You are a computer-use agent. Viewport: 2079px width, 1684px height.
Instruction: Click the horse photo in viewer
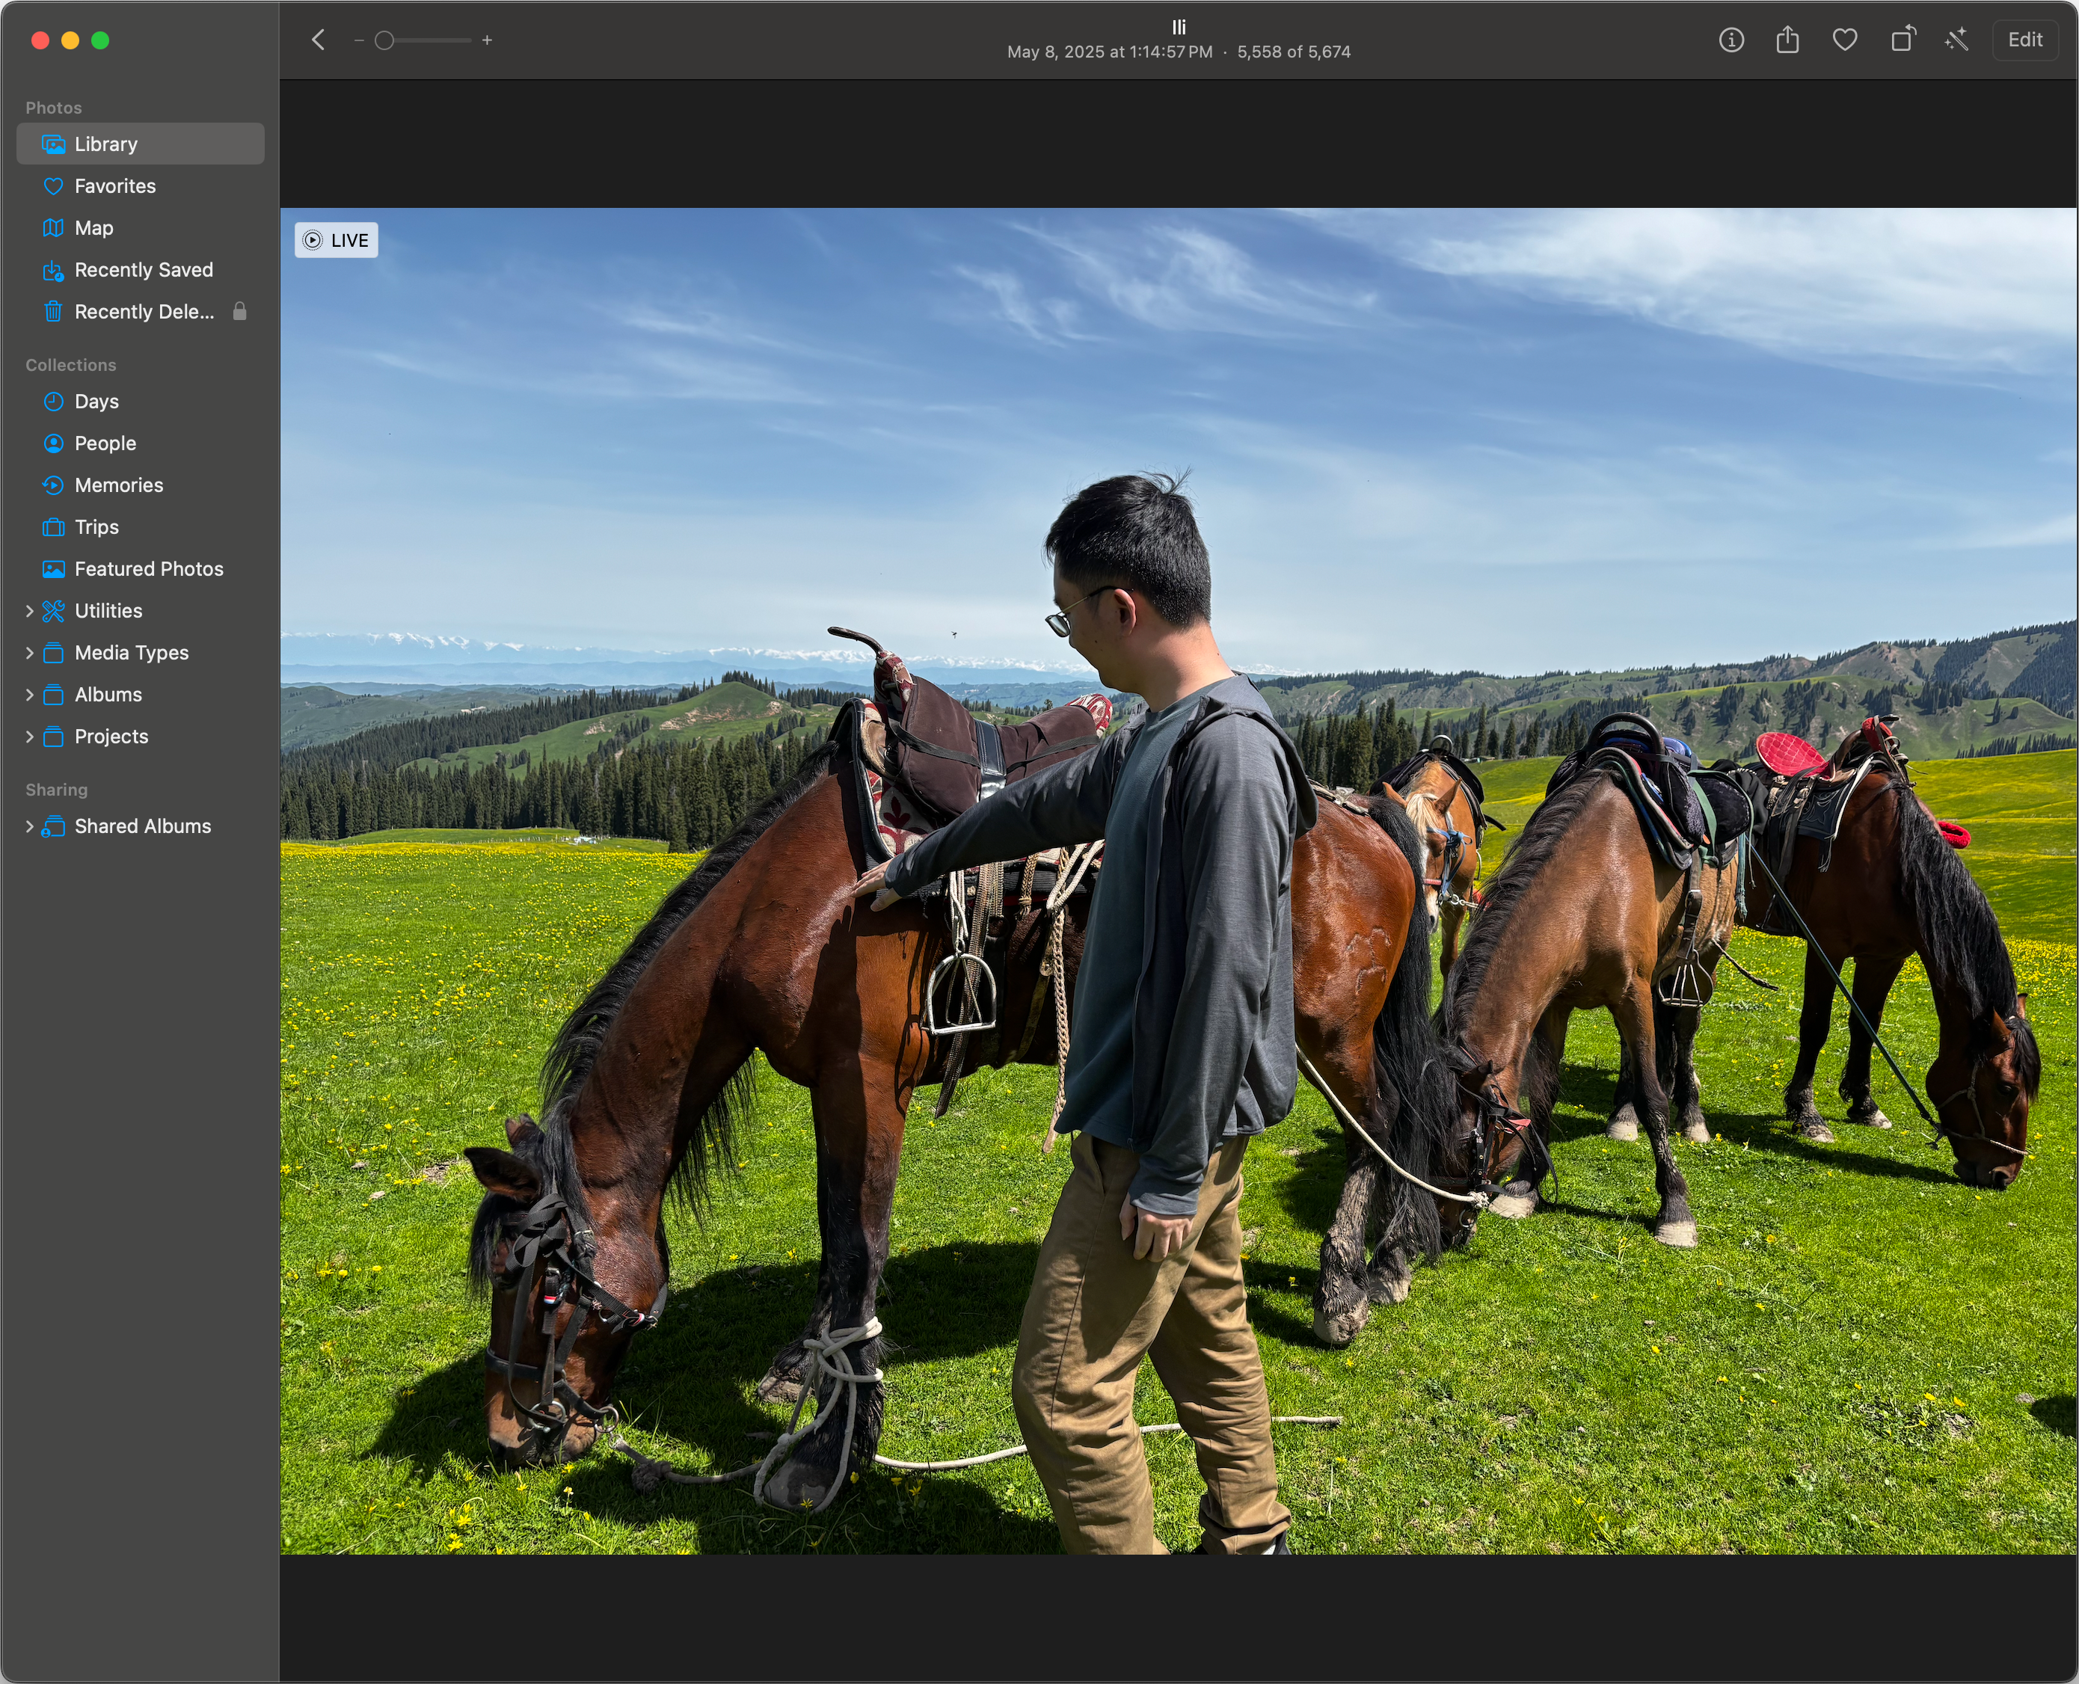[x=1178, y=881]
